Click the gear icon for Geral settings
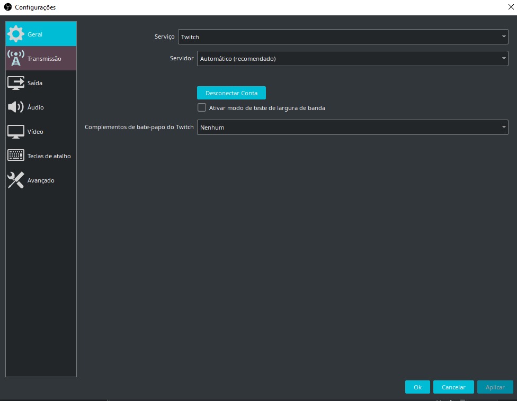517x401 pixels. (16, 34)
